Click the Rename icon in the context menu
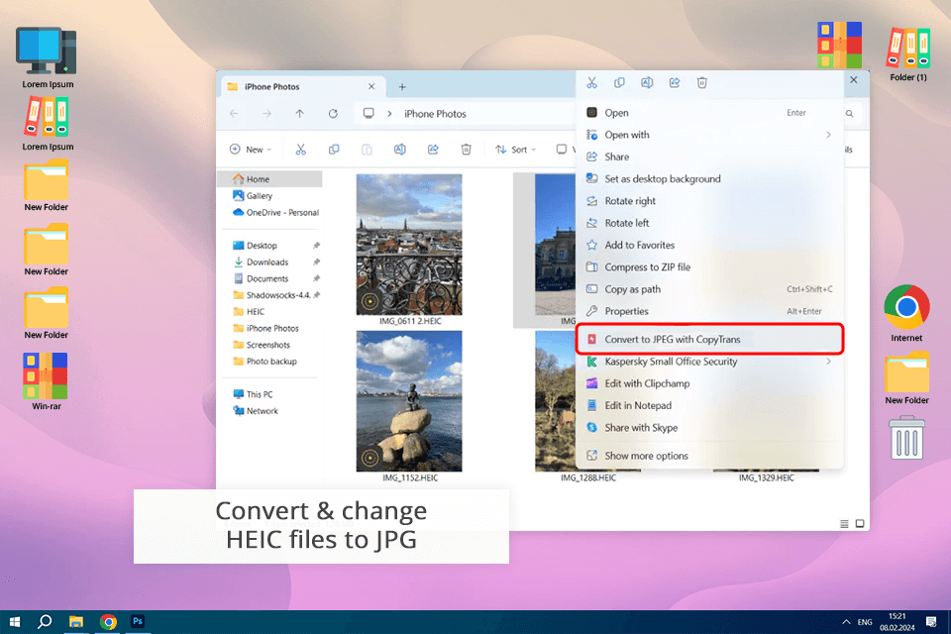This screenshot has width=951, height=634. coord(647,82)
